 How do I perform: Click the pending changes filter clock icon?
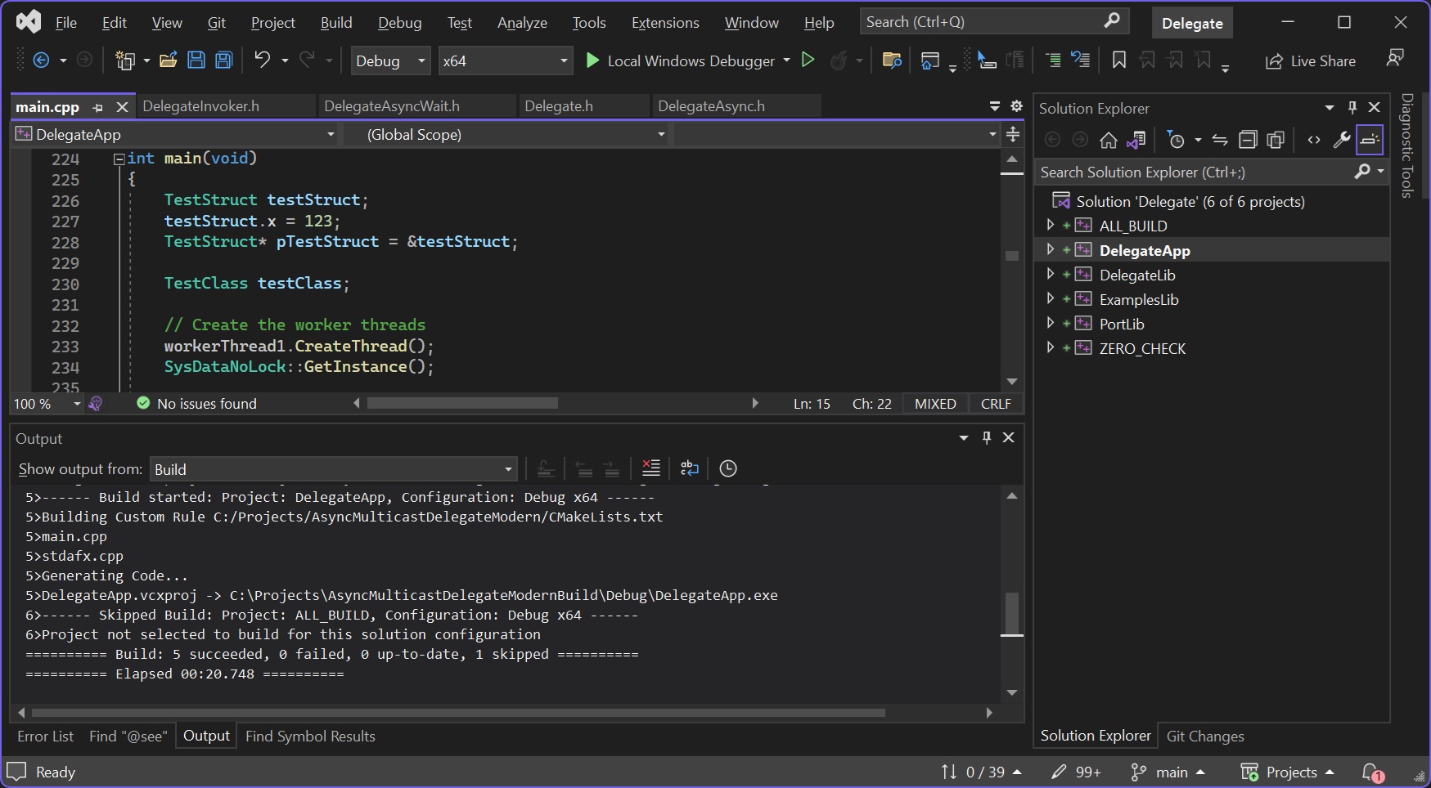click(1176, 141)
